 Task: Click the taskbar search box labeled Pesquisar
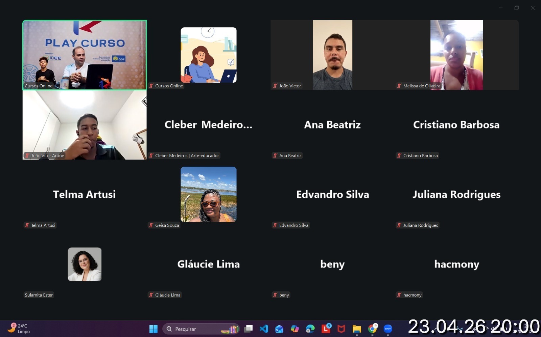(x=201, y=329)
